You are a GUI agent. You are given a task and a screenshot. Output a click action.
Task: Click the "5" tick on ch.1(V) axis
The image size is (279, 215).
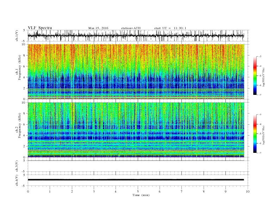pos(24,30)
